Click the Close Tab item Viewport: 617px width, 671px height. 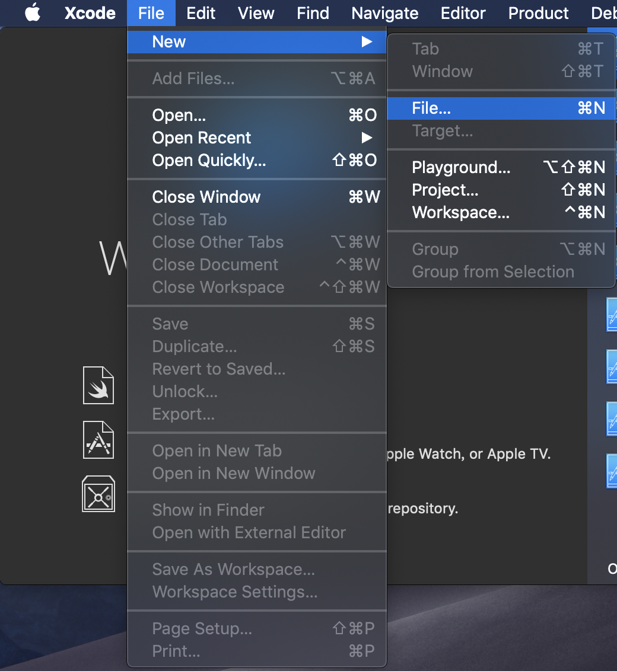[x=257, y=220]
